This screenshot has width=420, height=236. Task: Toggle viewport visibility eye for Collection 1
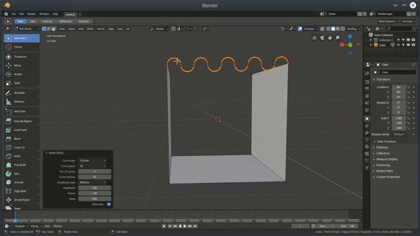(x=398, y=40)
